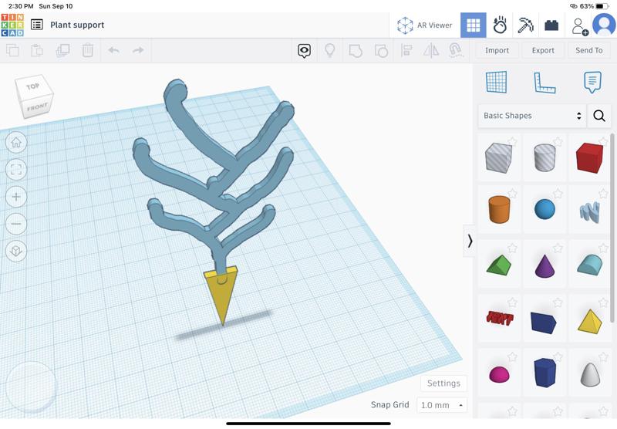Image resolution: width=617 pixels, height=429 pixels.
Task: Click the Align tool icon
Action: (406, 50)
